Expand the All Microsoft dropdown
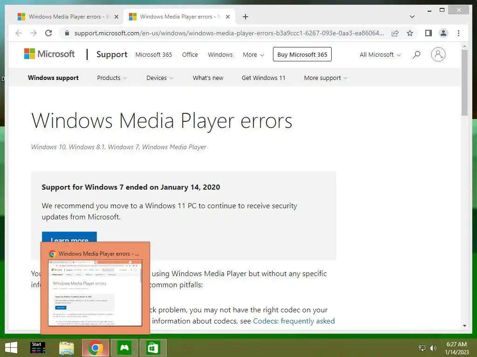The height and width of the screenshot is (357, 477). coord(380,55)
